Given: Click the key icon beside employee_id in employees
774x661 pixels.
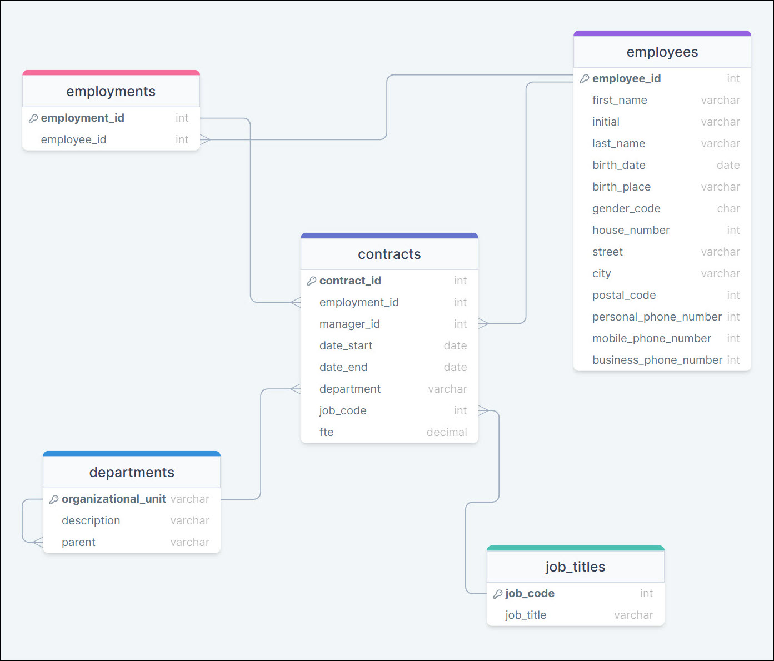Looking at the screenshot, I should point(585,79).
